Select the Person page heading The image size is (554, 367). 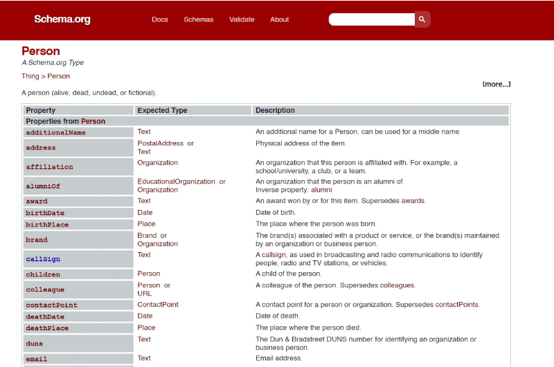[41, 51]
